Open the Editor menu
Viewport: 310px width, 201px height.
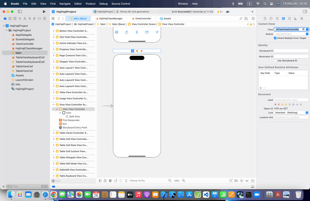[78, 4]
